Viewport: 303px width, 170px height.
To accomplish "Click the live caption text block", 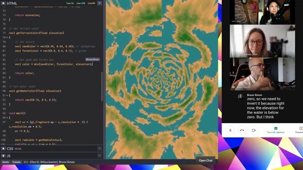I will (x=266, y=108).
